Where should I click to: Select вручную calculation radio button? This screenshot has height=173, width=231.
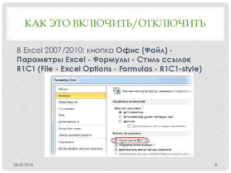click(120, 121)
